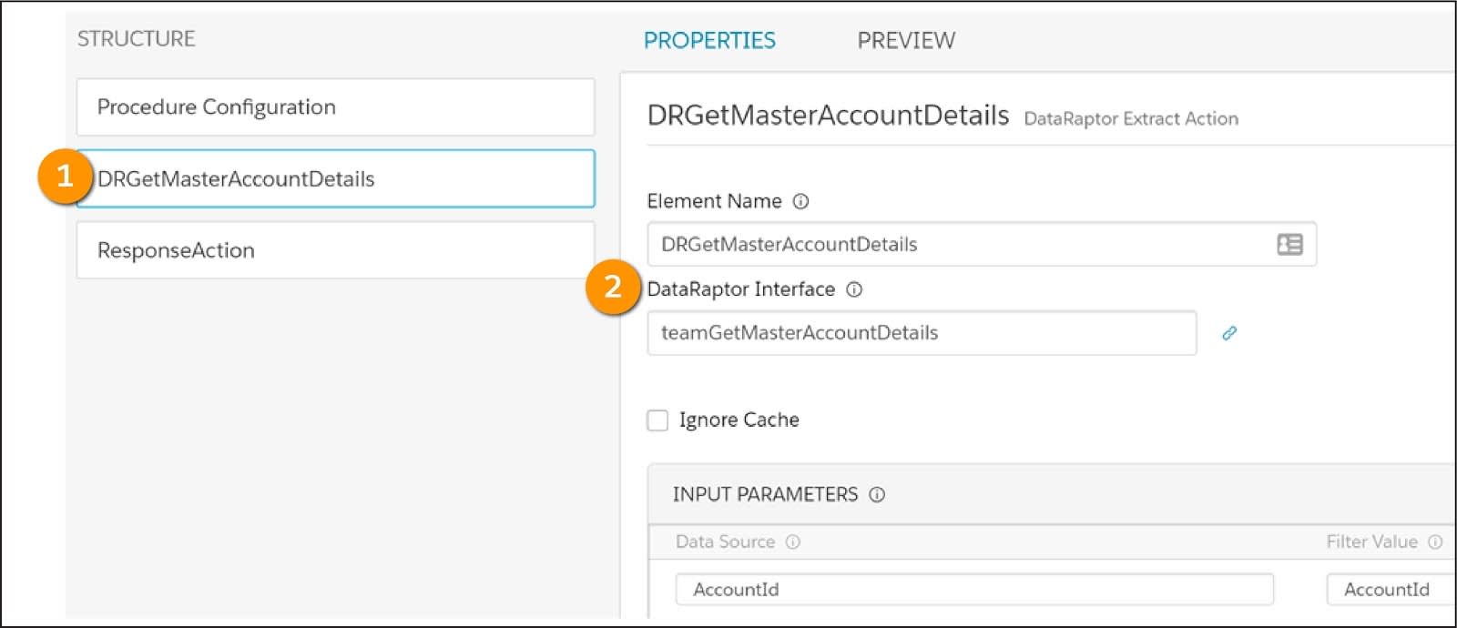Show info tooltip next to DataRaptor Interface

click(x=854, y=289)
